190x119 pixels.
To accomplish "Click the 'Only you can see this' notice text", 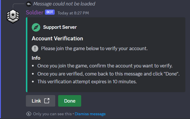I will [x=52, y=114].
